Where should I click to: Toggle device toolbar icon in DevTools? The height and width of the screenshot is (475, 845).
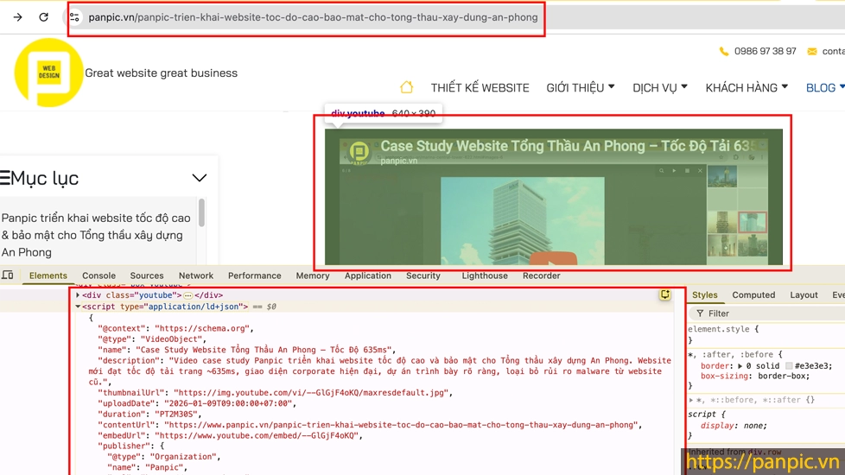coord(8,275)
